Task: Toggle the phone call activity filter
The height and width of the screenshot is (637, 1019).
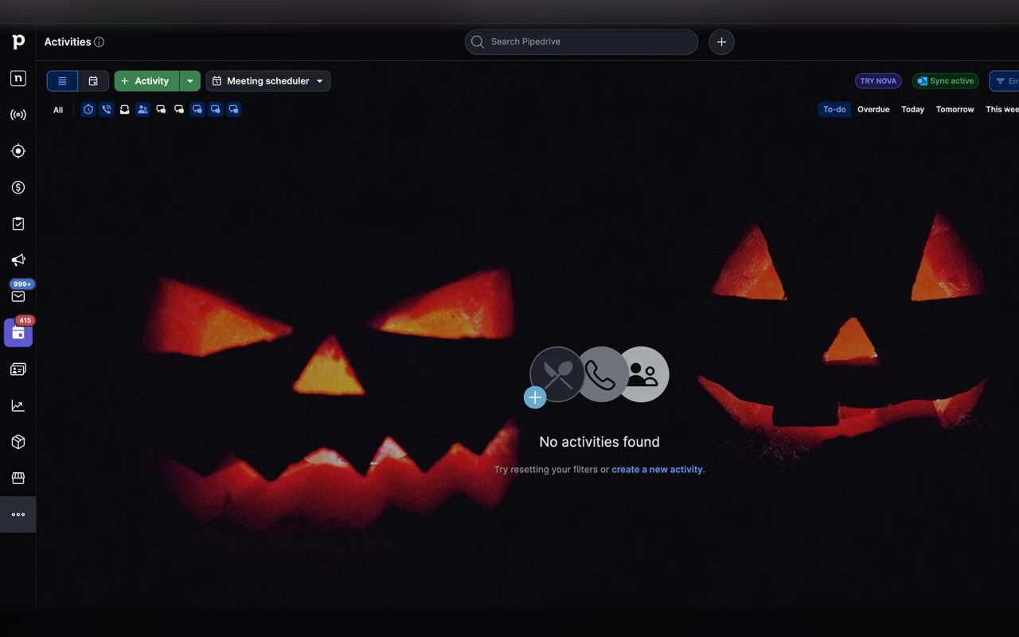Action: pyautogui.click(x=107, y=110)
